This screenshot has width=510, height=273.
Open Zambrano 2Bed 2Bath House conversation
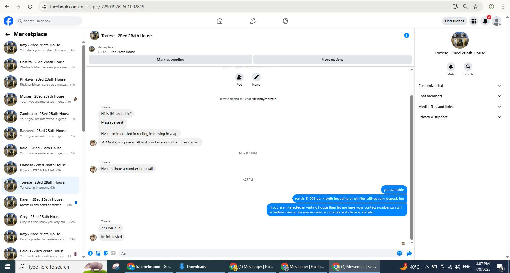click(x=41, y=116)
